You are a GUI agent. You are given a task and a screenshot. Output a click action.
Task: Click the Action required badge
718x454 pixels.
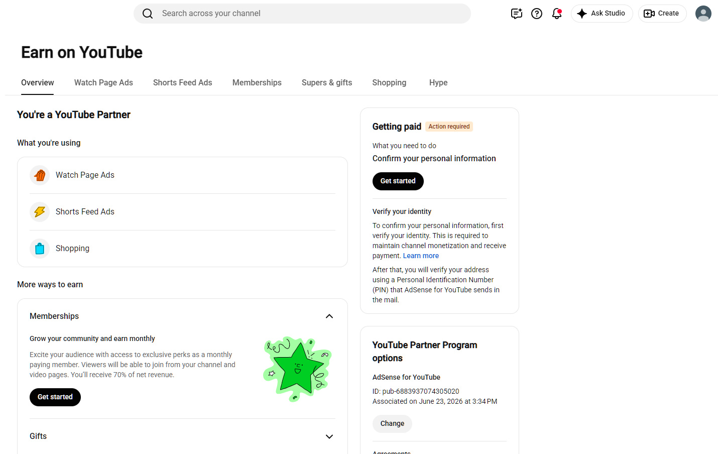pos(449,127)
